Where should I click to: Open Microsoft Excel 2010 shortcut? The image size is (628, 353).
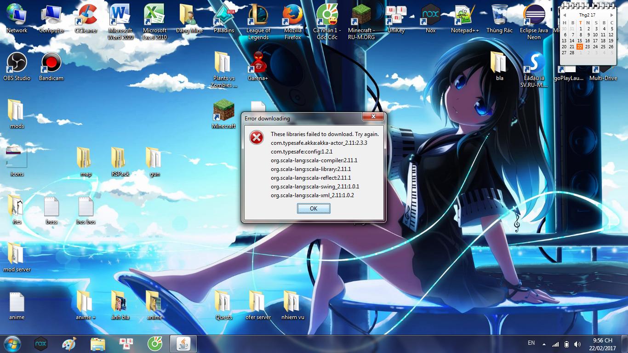[x=155, y=22]
